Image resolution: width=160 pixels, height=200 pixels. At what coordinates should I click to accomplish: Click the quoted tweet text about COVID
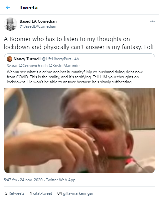pyautogui.click(x=75, y=77)
